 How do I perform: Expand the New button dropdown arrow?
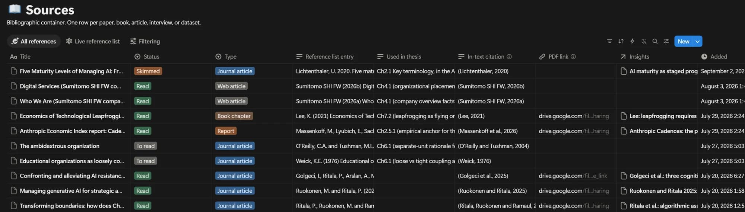697,41
